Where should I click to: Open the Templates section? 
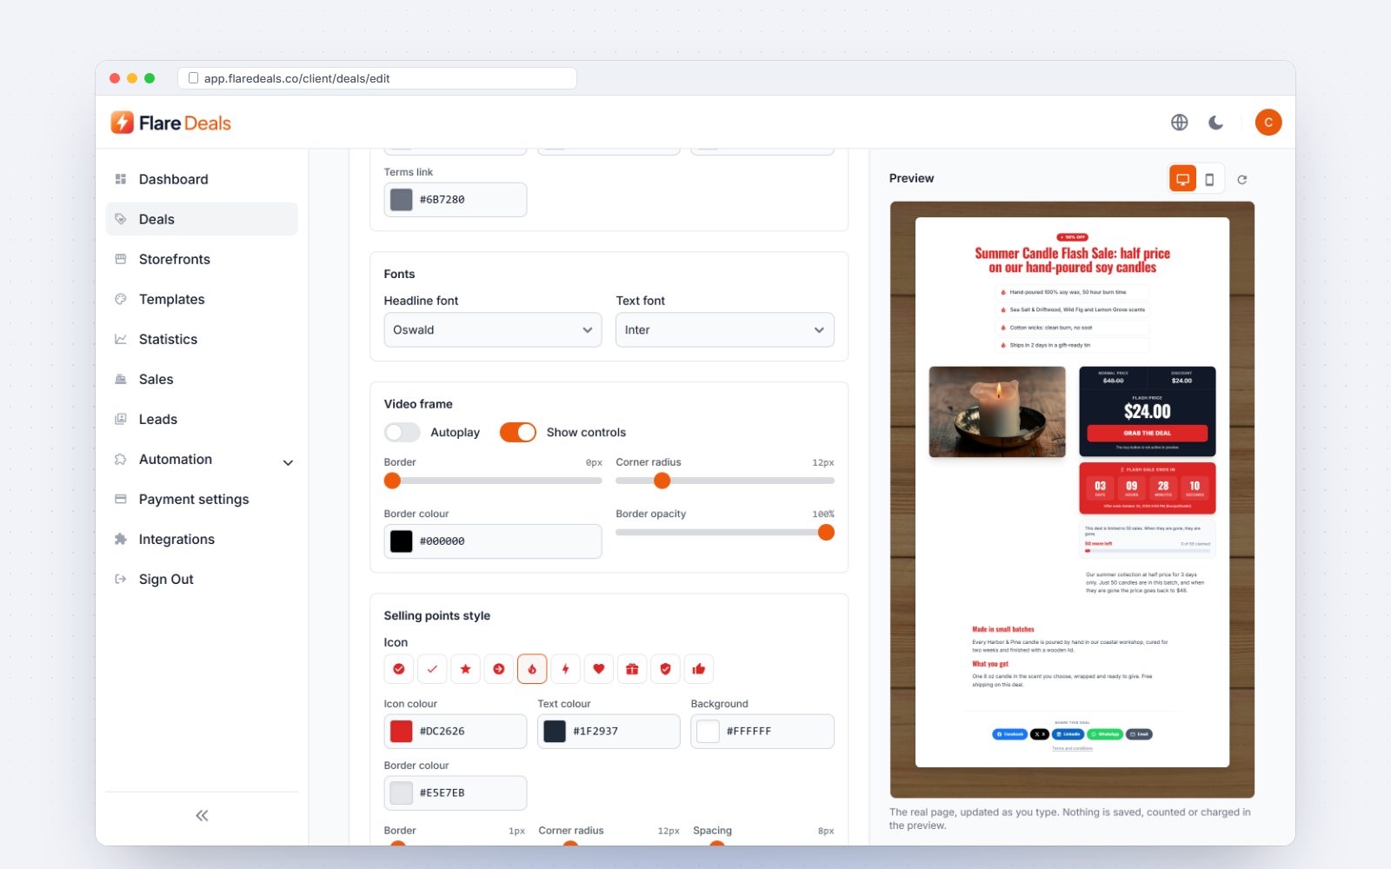202,299
